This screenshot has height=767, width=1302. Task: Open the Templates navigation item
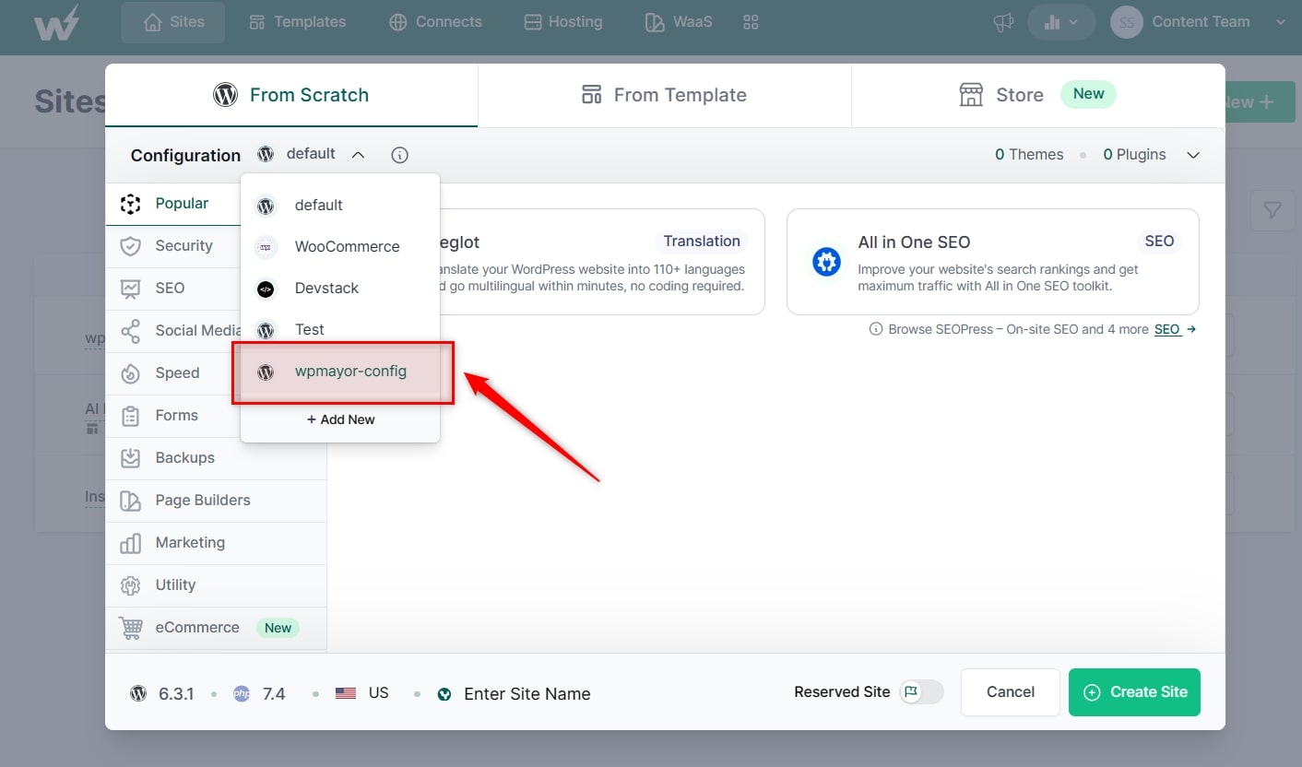pos(298,22)
